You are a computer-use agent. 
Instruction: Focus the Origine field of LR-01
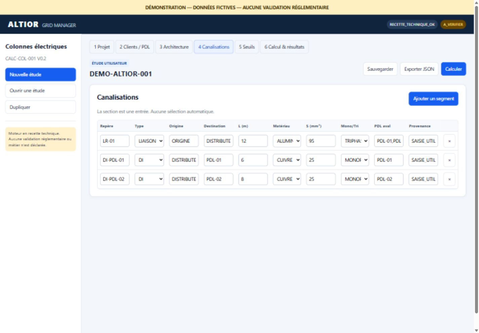(184, 141)
